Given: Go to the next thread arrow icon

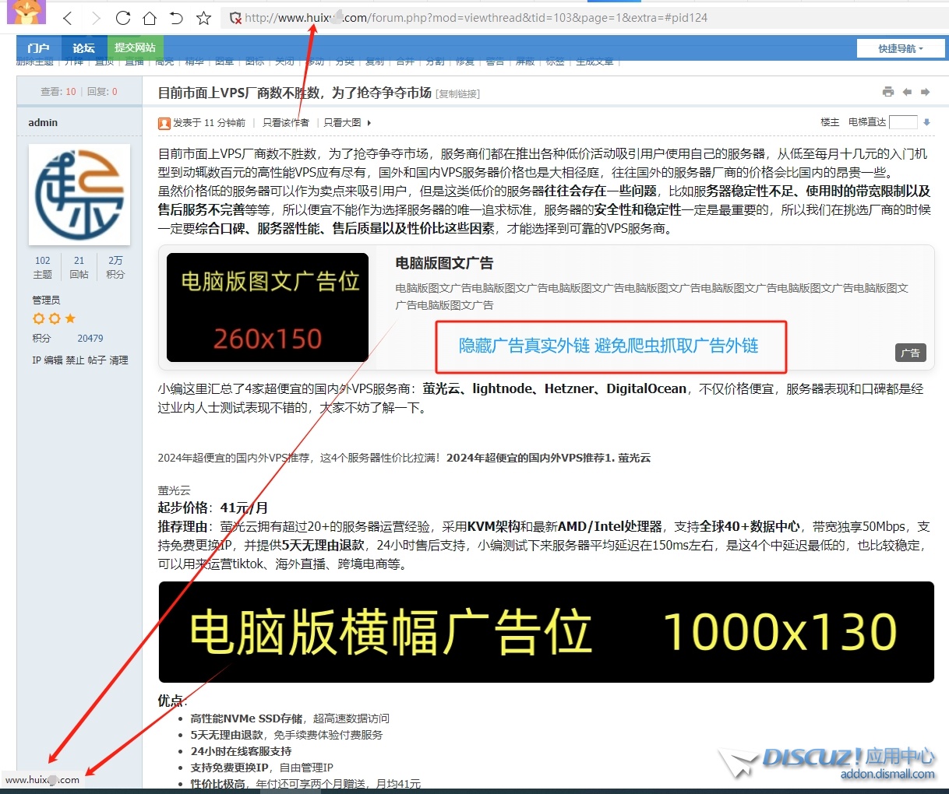Looking at the screenshot, I should click(926, 92).
